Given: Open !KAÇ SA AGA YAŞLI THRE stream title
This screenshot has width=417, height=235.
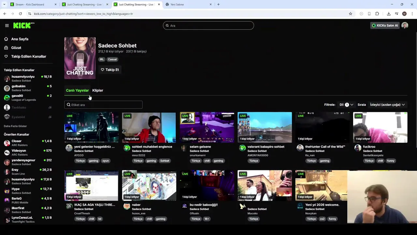Looking at the screenshot, I should click(94, 205).
